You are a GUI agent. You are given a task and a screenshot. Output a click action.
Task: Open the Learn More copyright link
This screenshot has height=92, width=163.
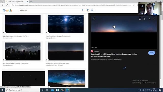(x=118, y=59)
